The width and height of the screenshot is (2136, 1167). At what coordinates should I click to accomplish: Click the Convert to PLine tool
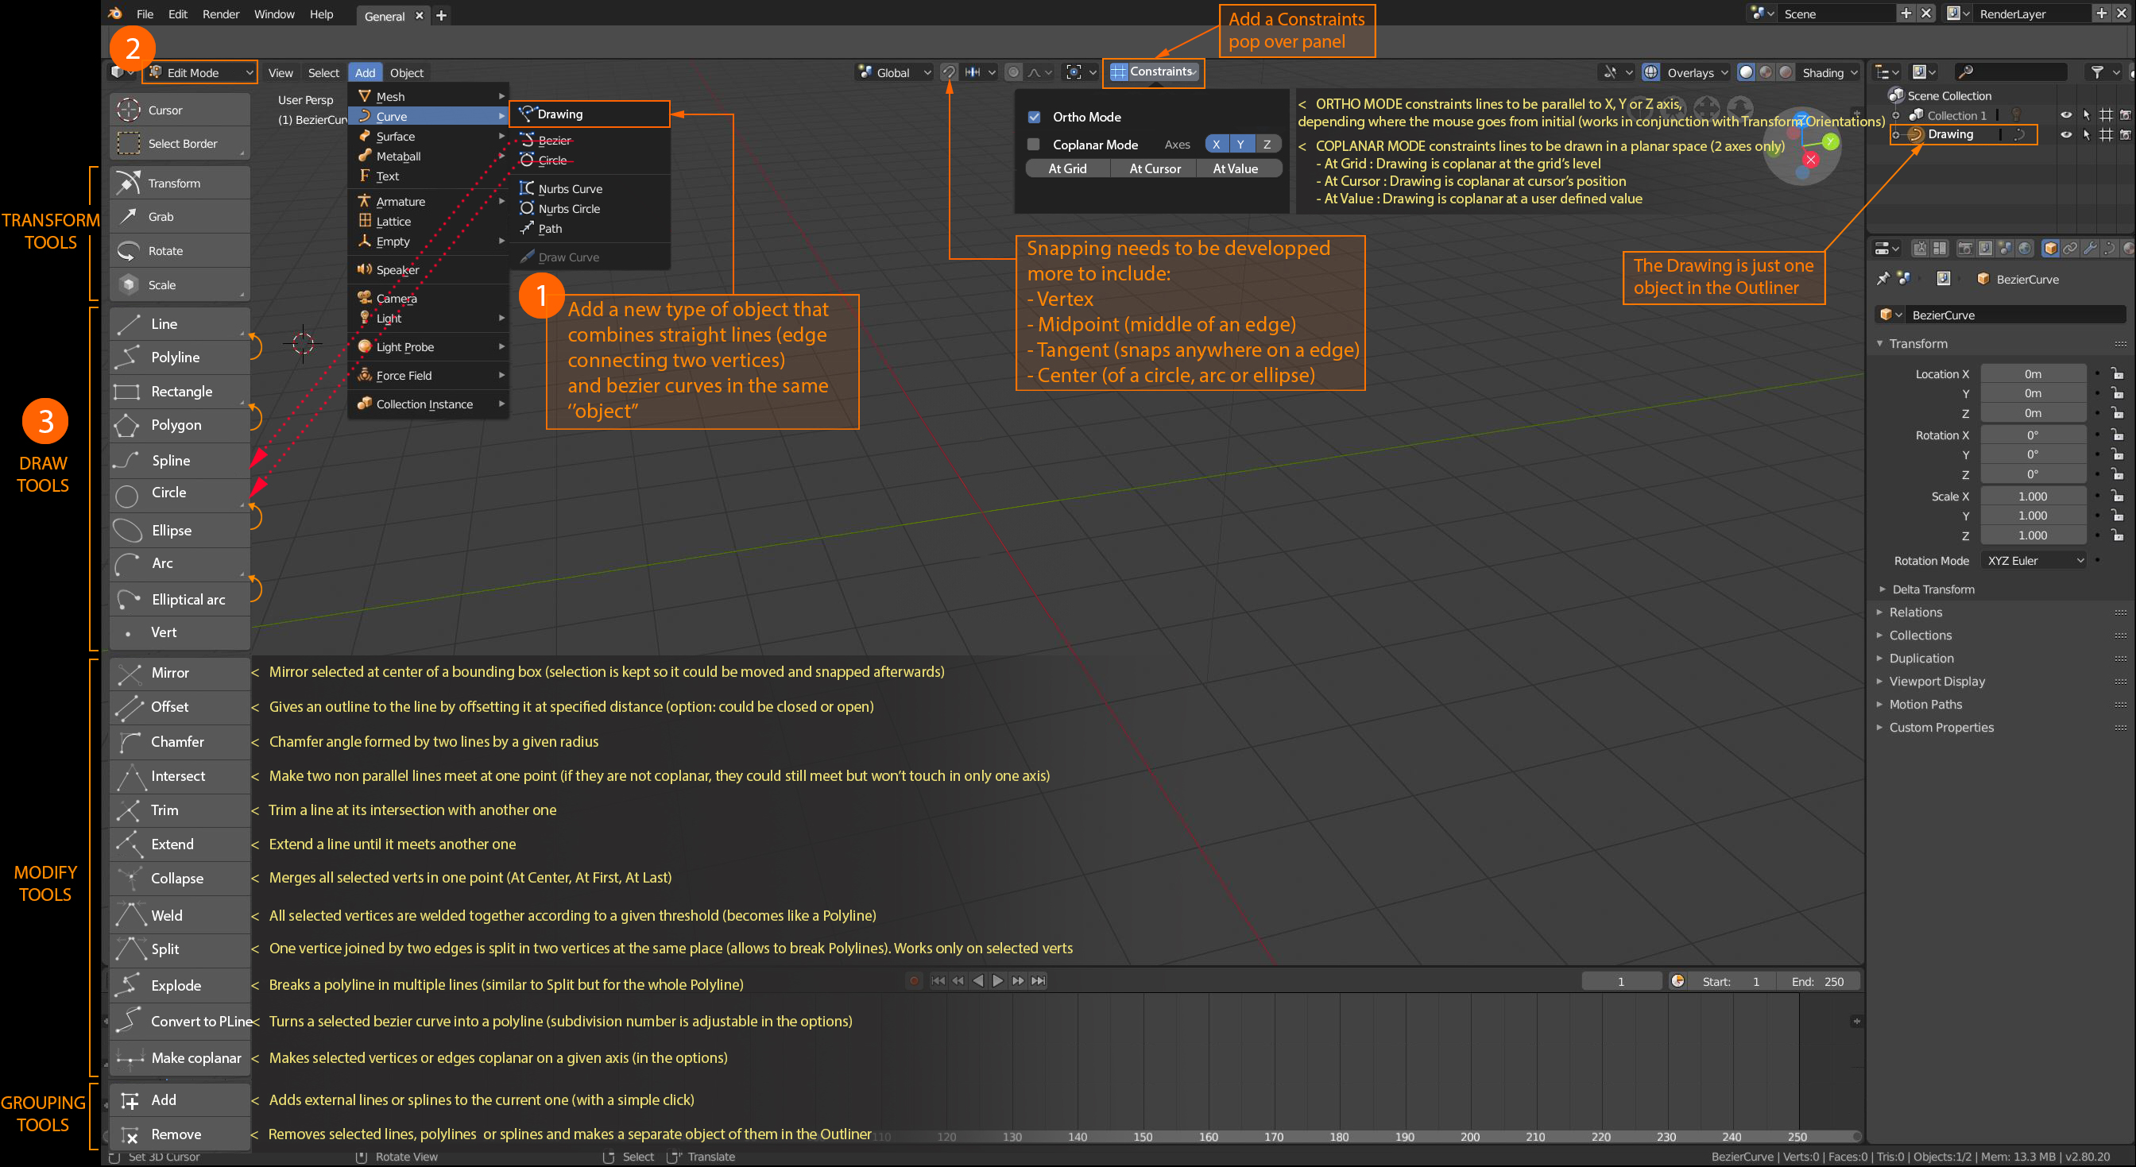[x=179, y=1021]
